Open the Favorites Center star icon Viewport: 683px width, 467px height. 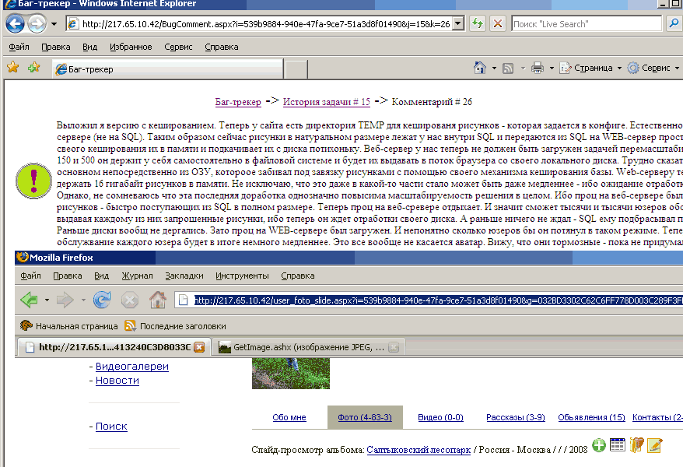13,68
